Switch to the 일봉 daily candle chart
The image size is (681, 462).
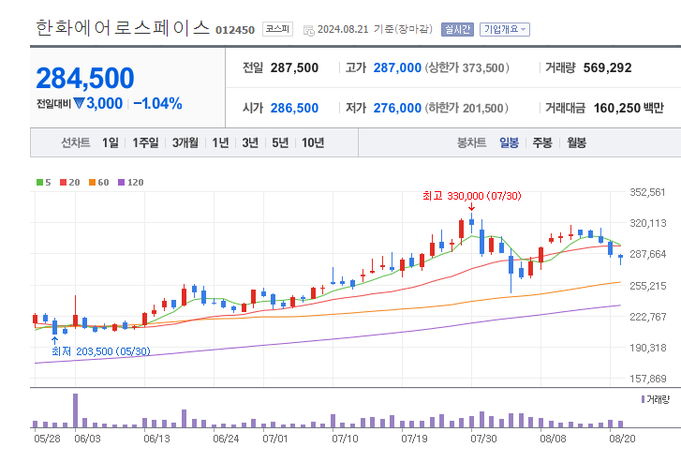[509, 142]
